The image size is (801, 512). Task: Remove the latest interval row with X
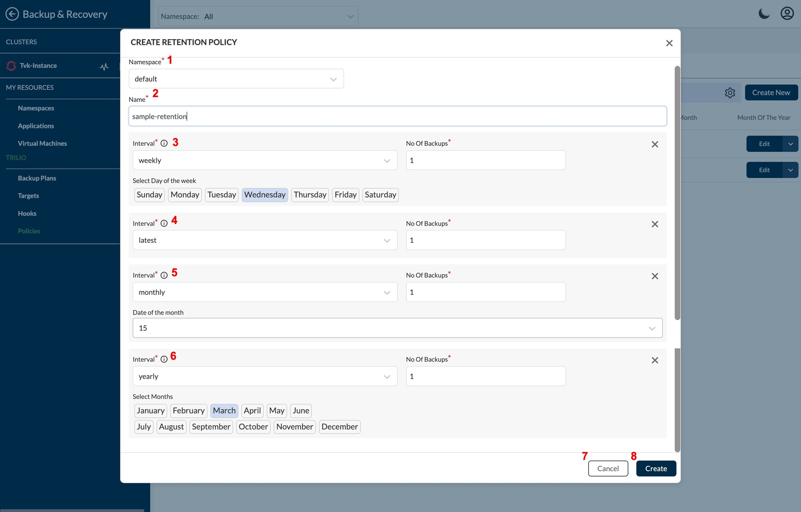[x=655, y=224]
